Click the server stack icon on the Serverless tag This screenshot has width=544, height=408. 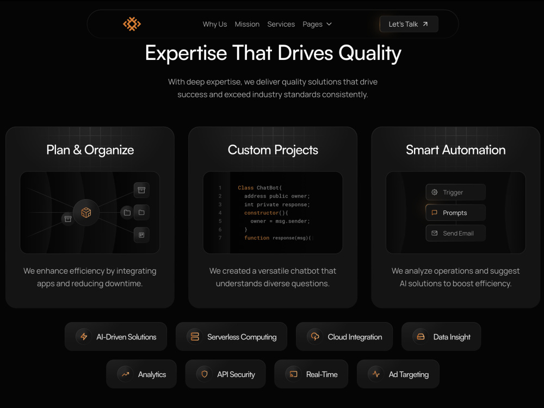pos(195,337)
